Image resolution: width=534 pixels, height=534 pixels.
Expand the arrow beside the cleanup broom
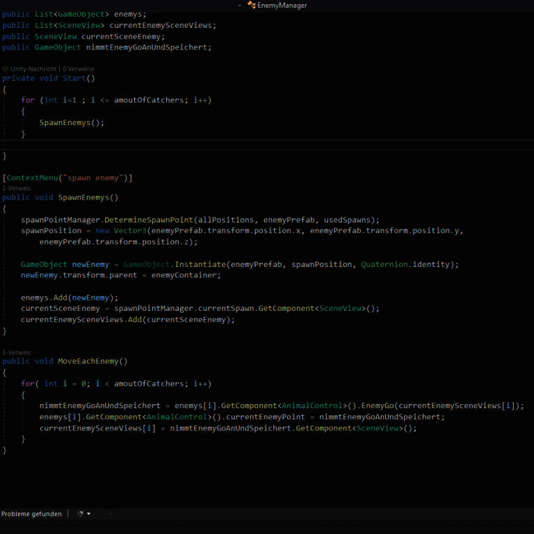coord(89,514)
